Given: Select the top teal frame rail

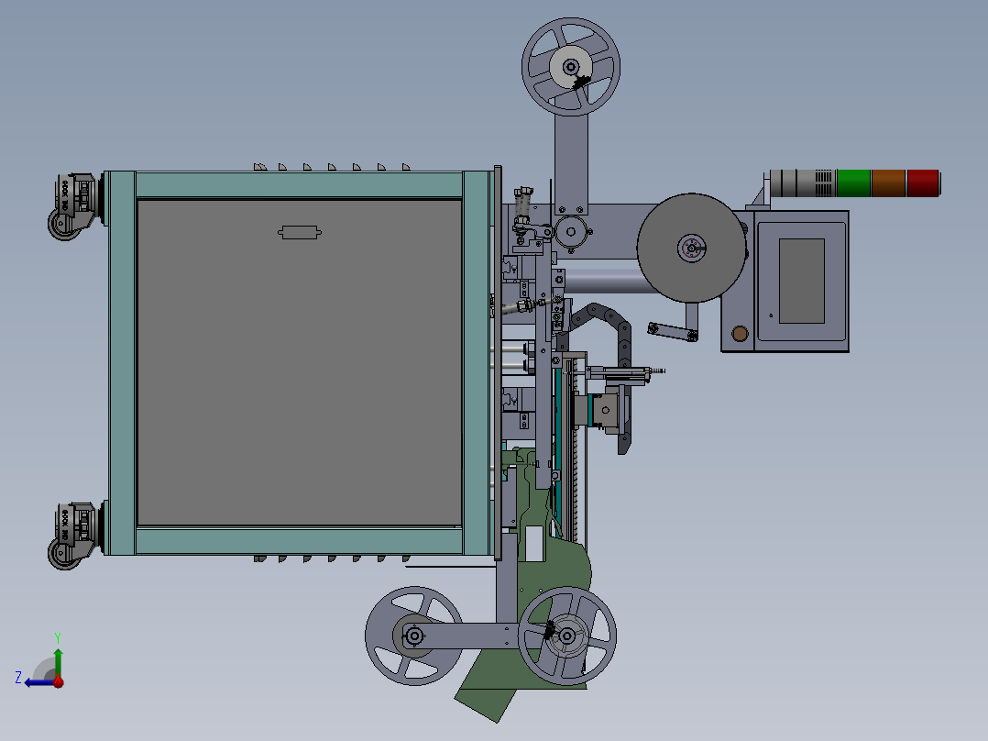Looking at the screenshot, I should coord(300,184).
